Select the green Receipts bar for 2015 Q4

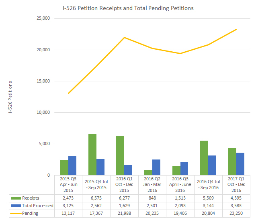point(92,155)
